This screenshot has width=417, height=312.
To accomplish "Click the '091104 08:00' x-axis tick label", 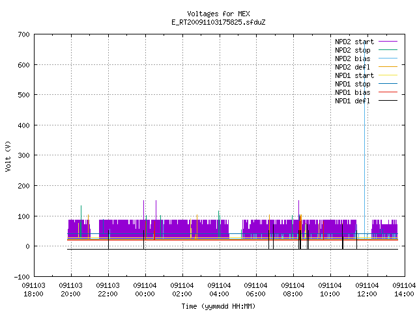I will pos(293,290).
